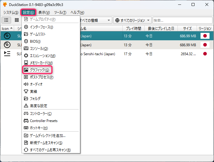Click the Achievements (実績) trophy icon
Screen dimensions: 214x162
point(26,92)
